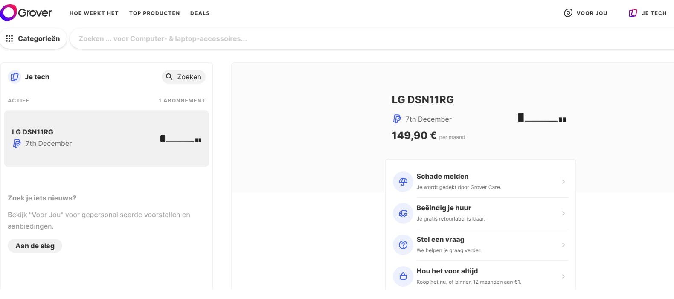Click the return truck icon
The height and width of the screenshot is (299, 674).
(403, 213)
